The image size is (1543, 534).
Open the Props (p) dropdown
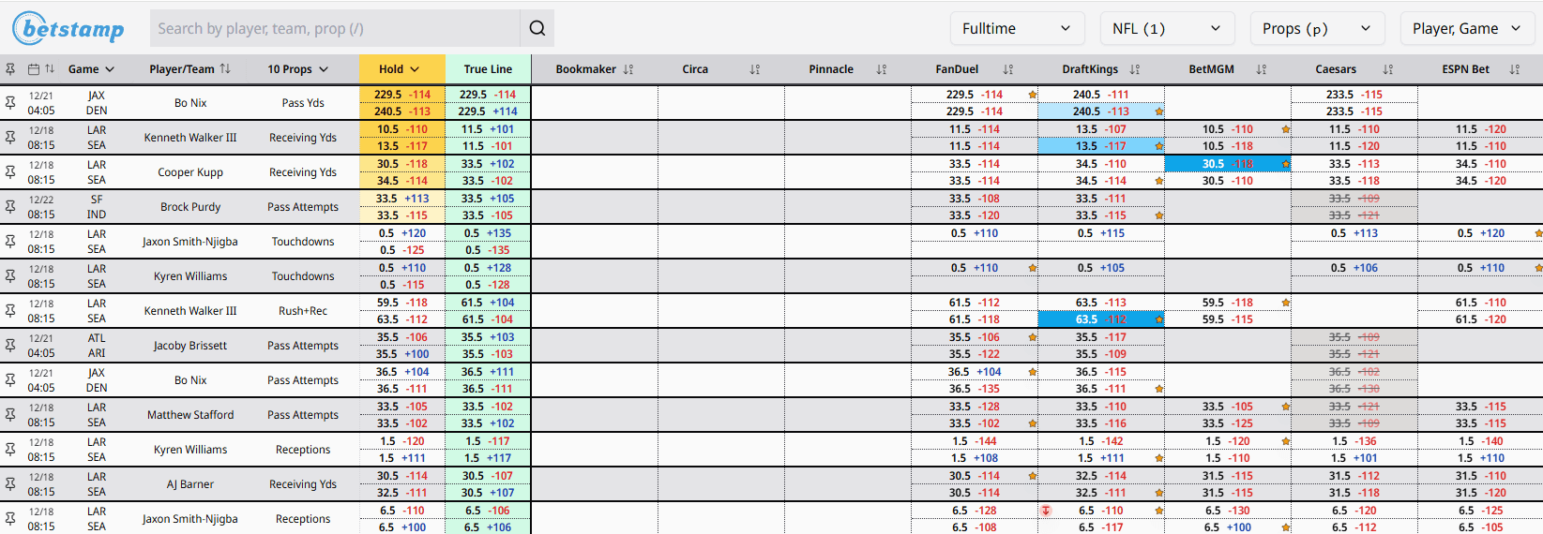pyautogui.click(x=1318, y=28)
